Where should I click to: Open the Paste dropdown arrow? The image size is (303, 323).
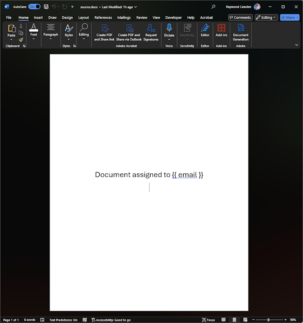11,40
